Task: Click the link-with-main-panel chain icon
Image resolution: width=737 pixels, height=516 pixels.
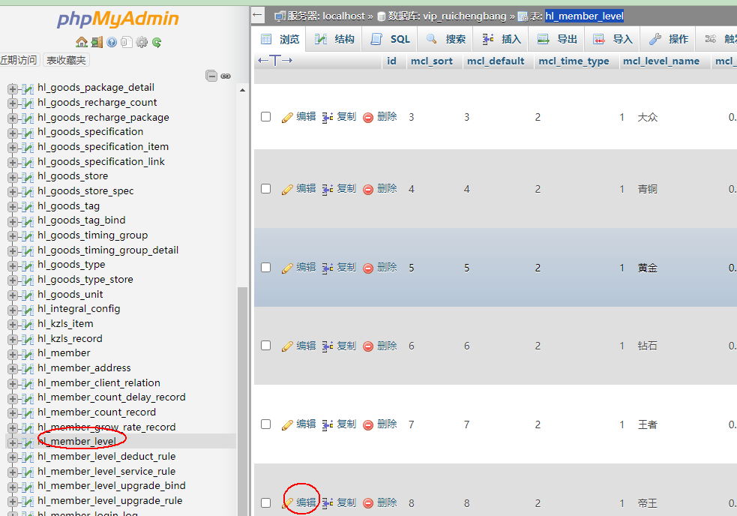Action: point(226,76)
